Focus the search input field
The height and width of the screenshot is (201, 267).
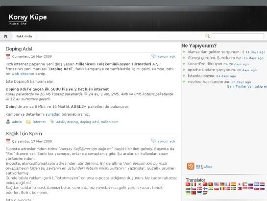click(238, 36)
